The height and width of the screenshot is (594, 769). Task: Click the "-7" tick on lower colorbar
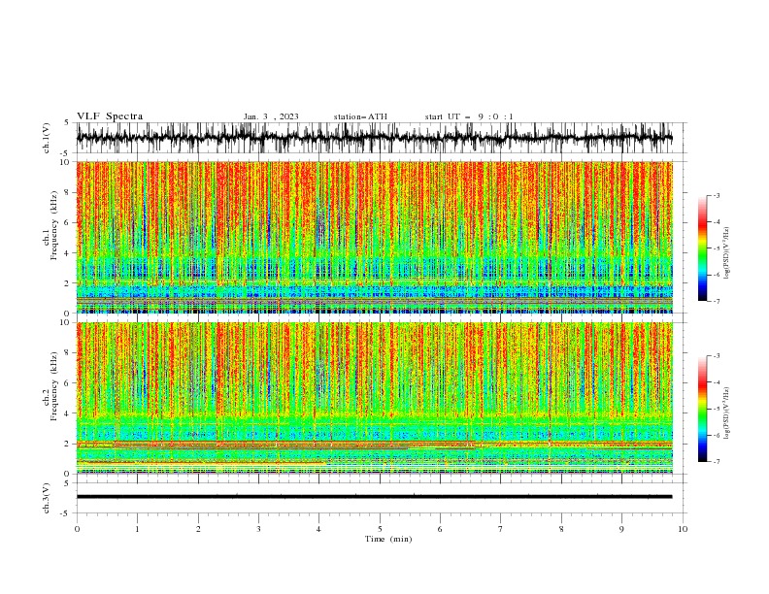click(717, 461)
